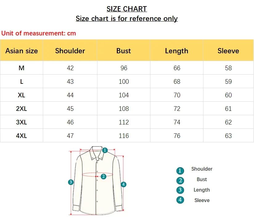Click the Bust column header
254x219 pixels.
point(124,51)
